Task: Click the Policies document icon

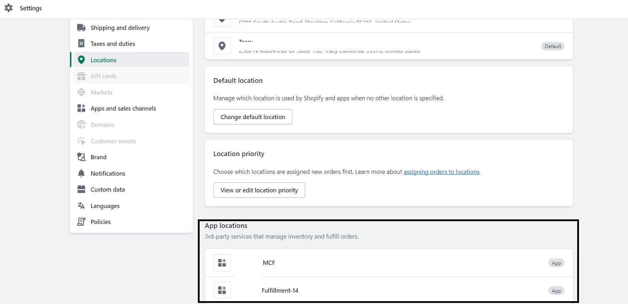Action: coord(81,222)
